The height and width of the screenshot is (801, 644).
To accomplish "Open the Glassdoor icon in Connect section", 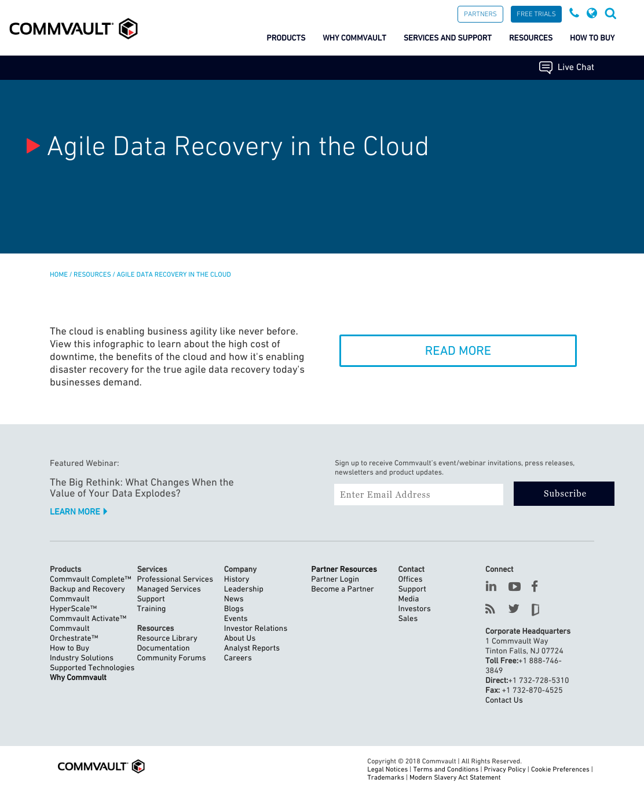I will [x=535, y=609].
